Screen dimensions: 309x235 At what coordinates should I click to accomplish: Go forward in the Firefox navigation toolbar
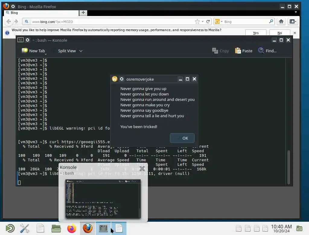[16, 21]
